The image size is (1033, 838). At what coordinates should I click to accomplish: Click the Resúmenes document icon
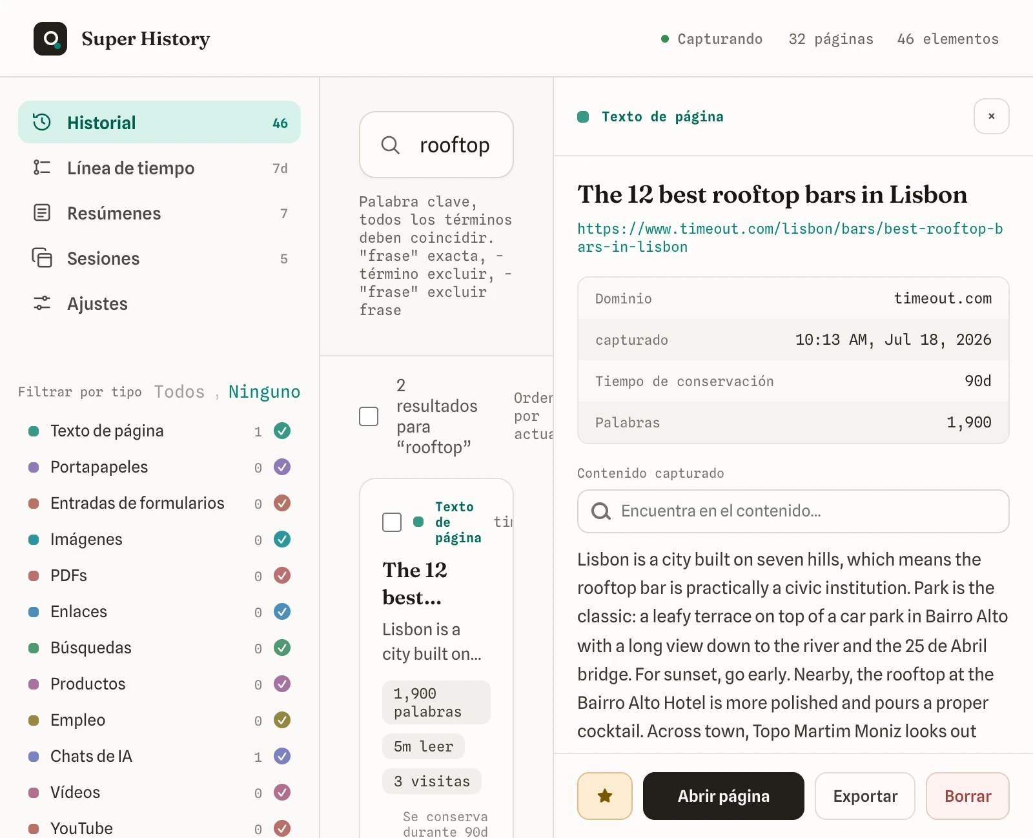tap(42, 212)
